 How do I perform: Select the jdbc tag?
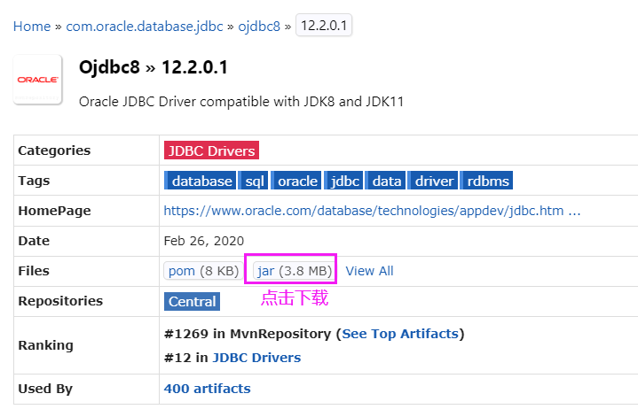(344, 181)
